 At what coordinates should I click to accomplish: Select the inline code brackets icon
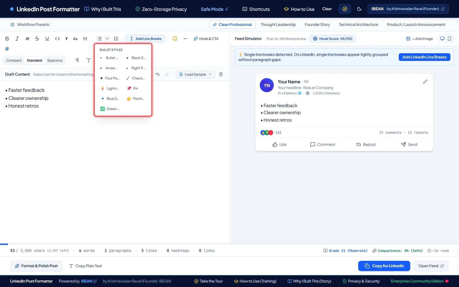pyautogui.click(x=57, y=39)
